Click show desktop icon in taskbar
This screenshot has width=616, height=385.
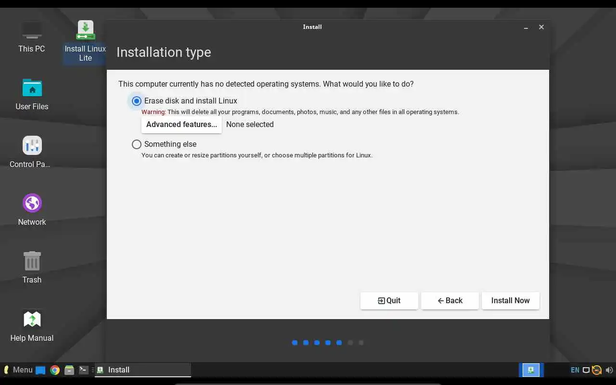(x=40, y=370)
